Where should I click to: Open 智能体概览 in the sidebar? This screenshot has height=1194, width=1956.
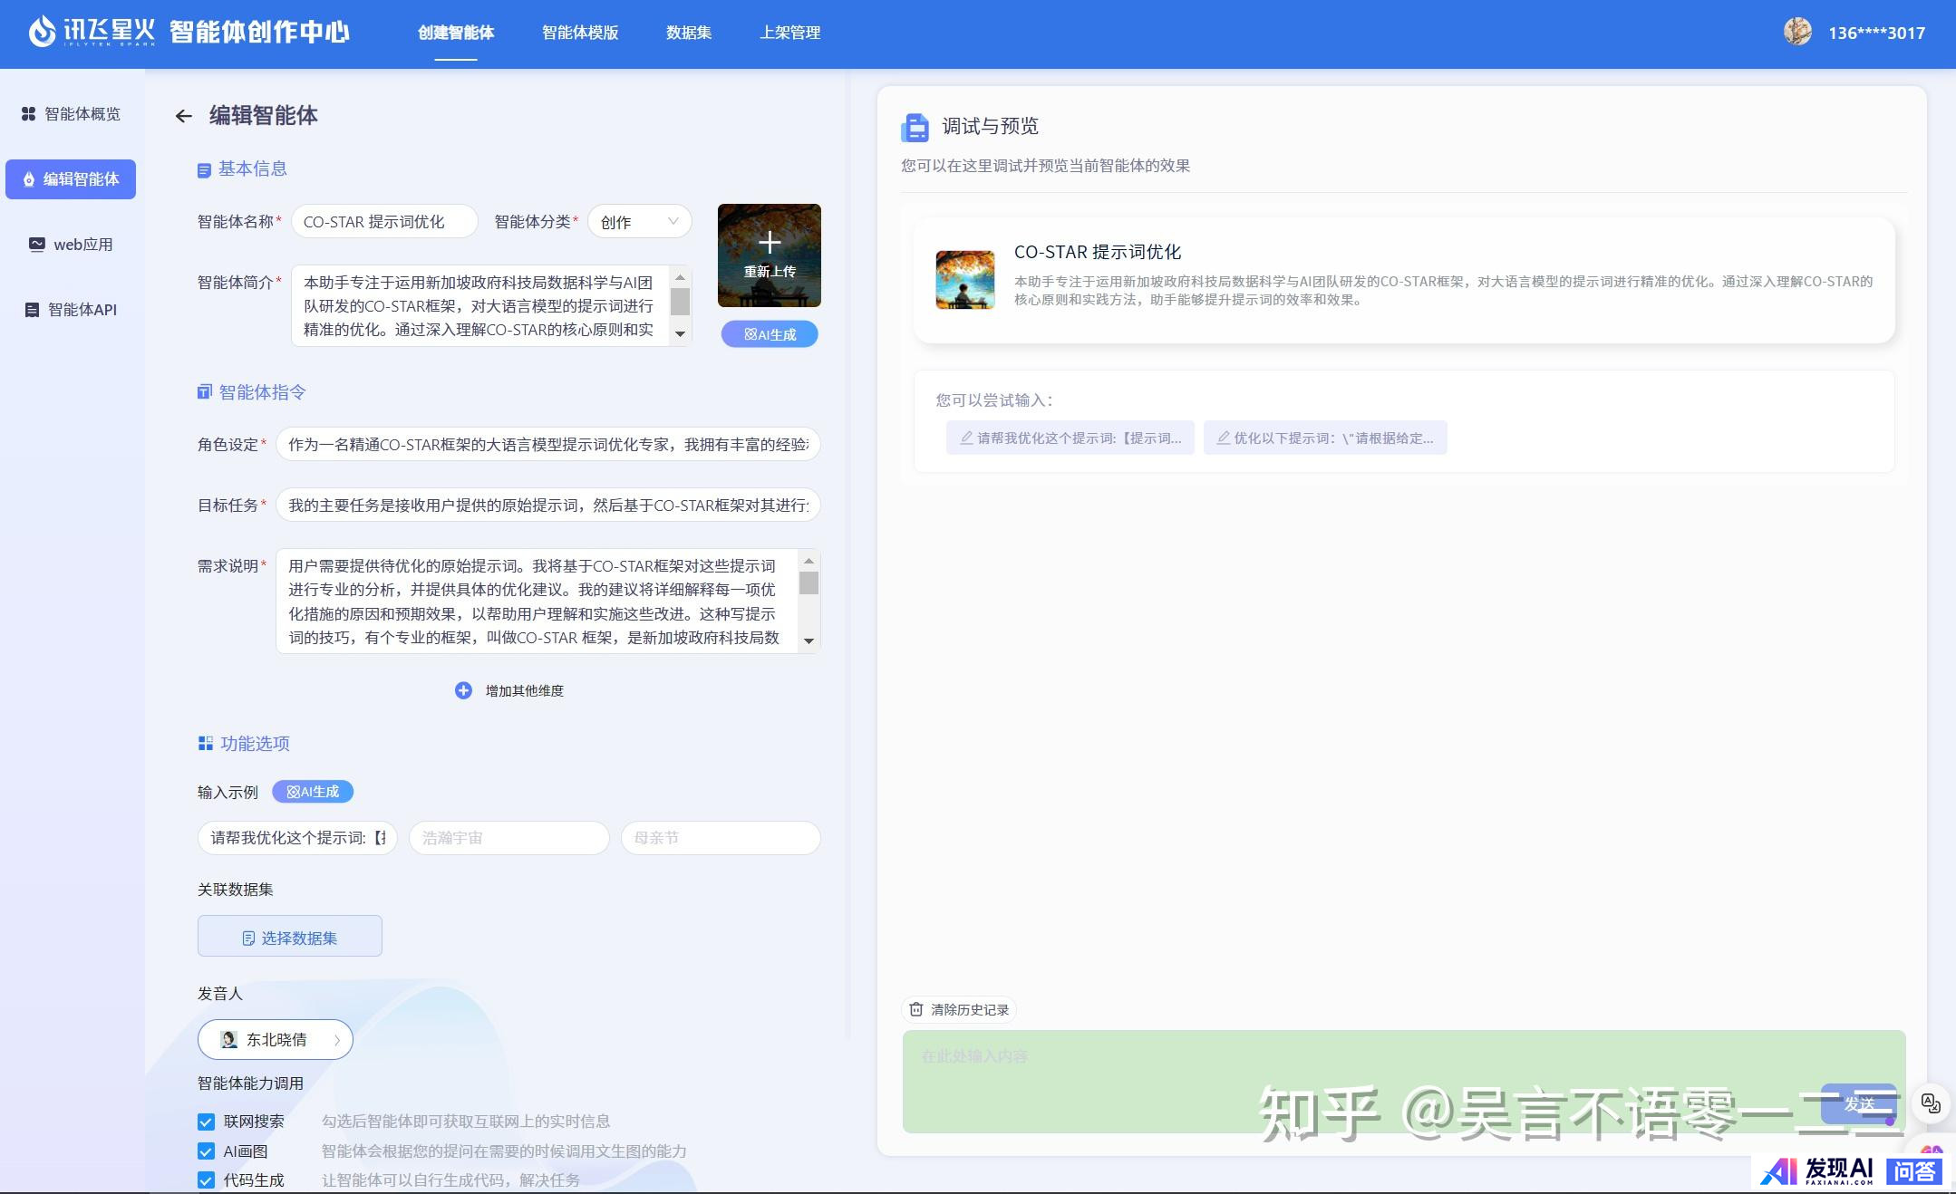click(x=71, y=114)
